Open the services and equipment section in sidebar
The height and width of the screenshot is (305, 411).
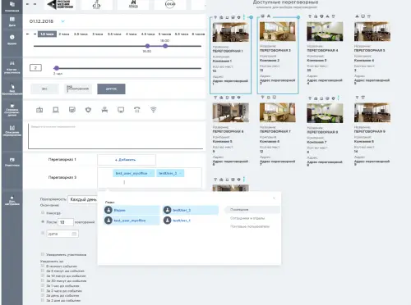coord(12,110)
